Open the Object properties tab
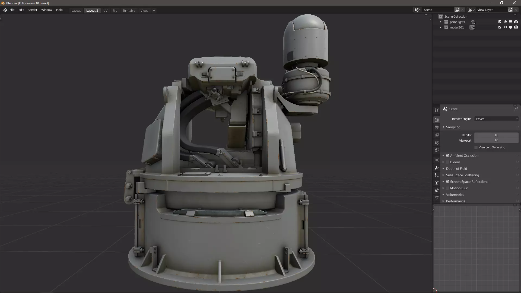 (x=436, y=160)
